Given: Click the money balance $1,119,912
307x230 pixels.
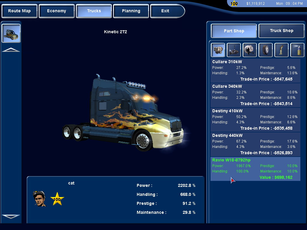Looking at the screenshot, I should [255, 4].
